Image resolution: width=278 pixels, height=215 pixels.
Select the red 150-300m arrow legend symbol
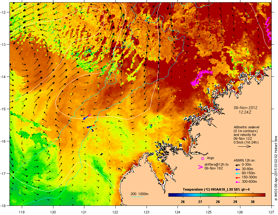click(238, 178)
